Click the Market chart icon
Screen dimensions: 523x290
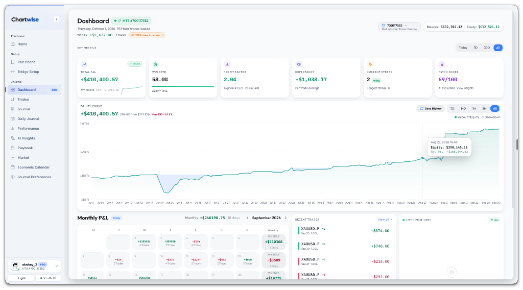click(13, 157)
